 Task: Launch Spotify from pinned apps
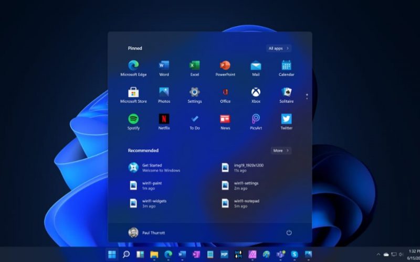[x=133, y=122]
